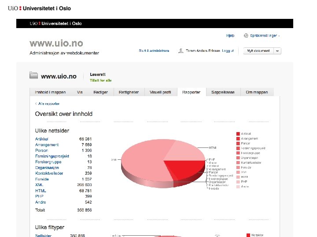The width and height of the screenshot is (317, 237).
Task: Select the Rapporter tab
Action: point(191,92)
